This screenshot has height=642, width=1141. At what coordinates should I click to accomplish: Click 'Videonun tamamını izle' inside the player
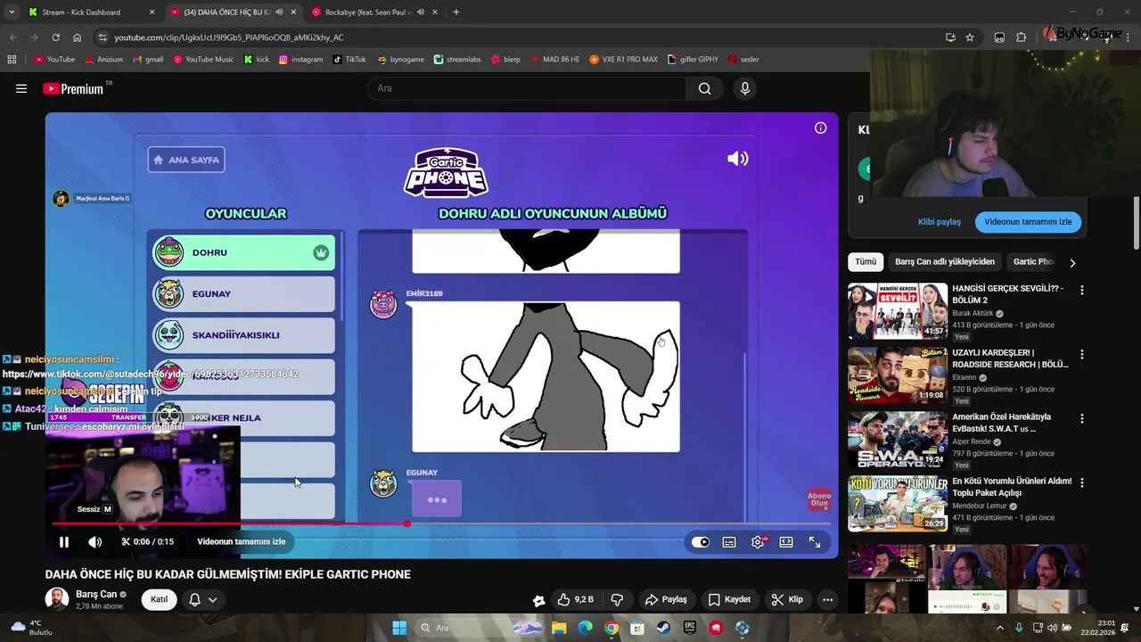click(x=241, y=541)
